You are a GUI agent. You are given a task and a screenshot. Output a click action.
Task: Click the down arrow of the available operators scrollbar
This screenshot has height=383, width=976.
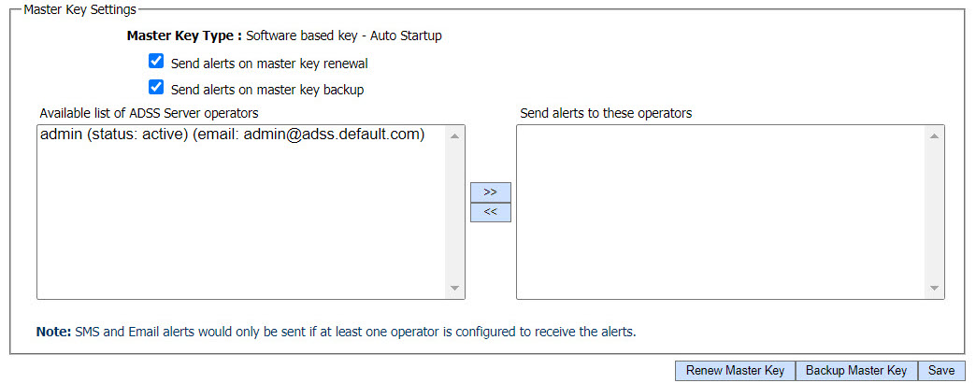[455, 288]
